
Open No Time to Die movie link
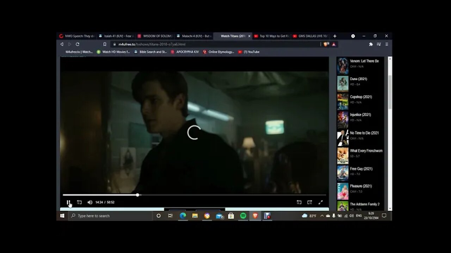[364, 133]
